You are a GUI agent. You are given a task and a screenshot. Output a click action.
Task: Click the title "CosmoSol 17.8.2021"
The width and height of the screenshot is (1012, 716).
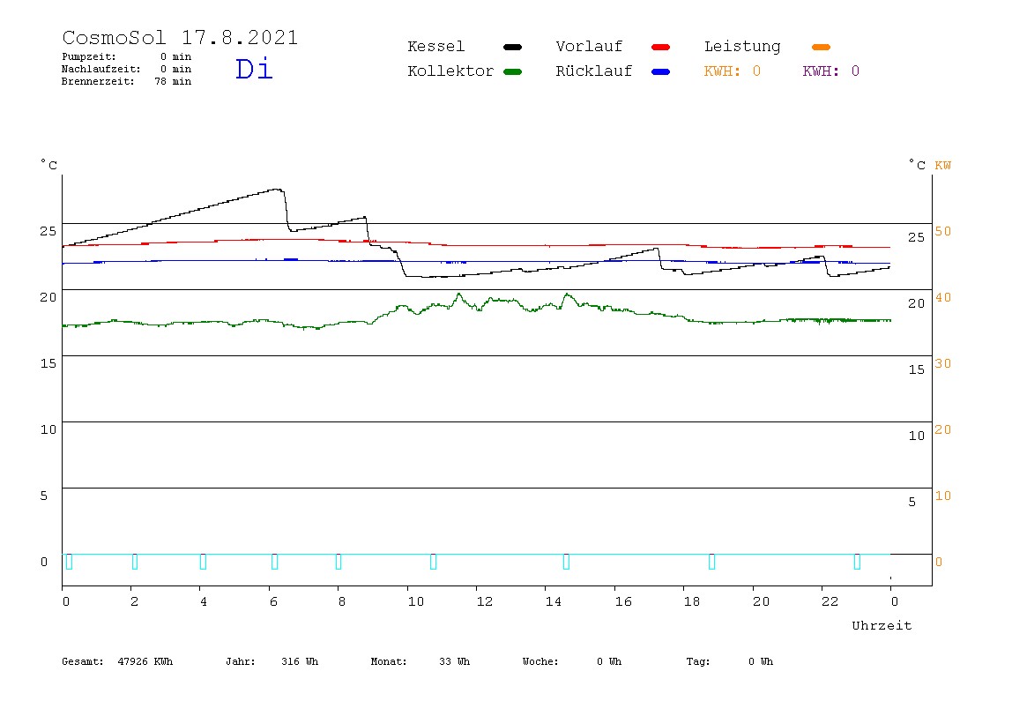tap(180, 37)
